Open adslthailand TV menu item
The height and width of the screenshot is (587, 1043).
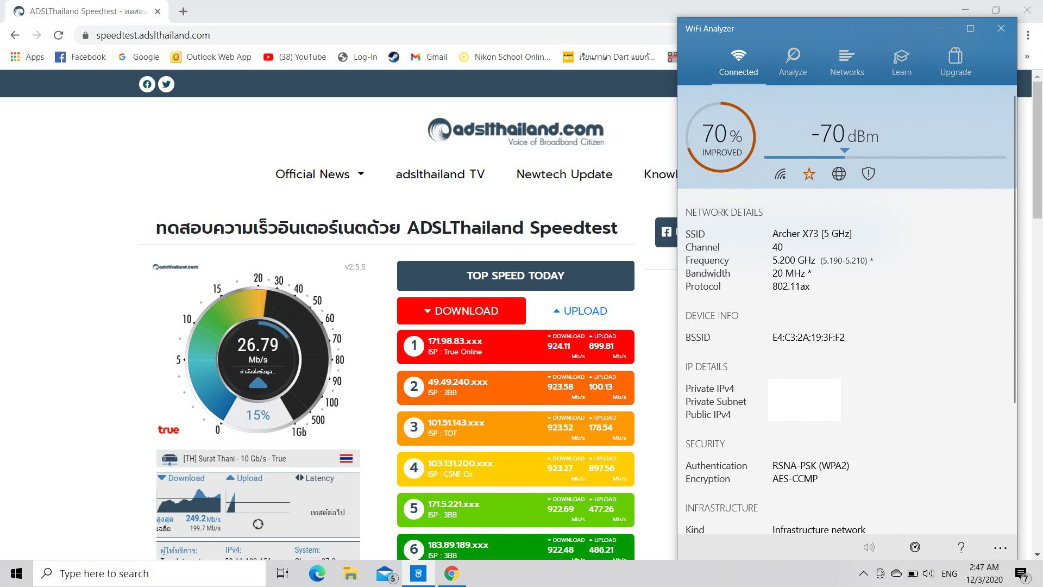tap(440, 174)
